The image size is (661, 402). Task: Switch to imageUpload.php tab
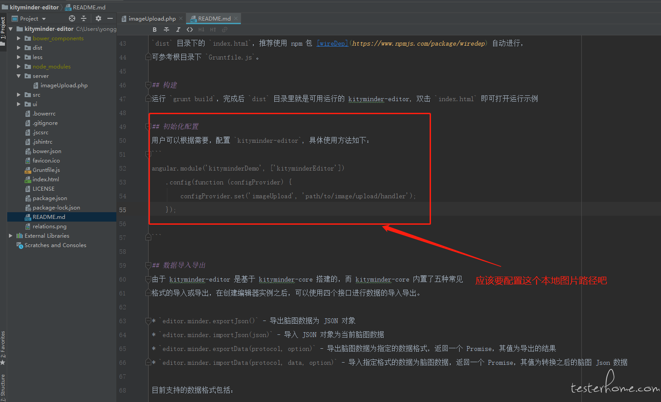152,18
